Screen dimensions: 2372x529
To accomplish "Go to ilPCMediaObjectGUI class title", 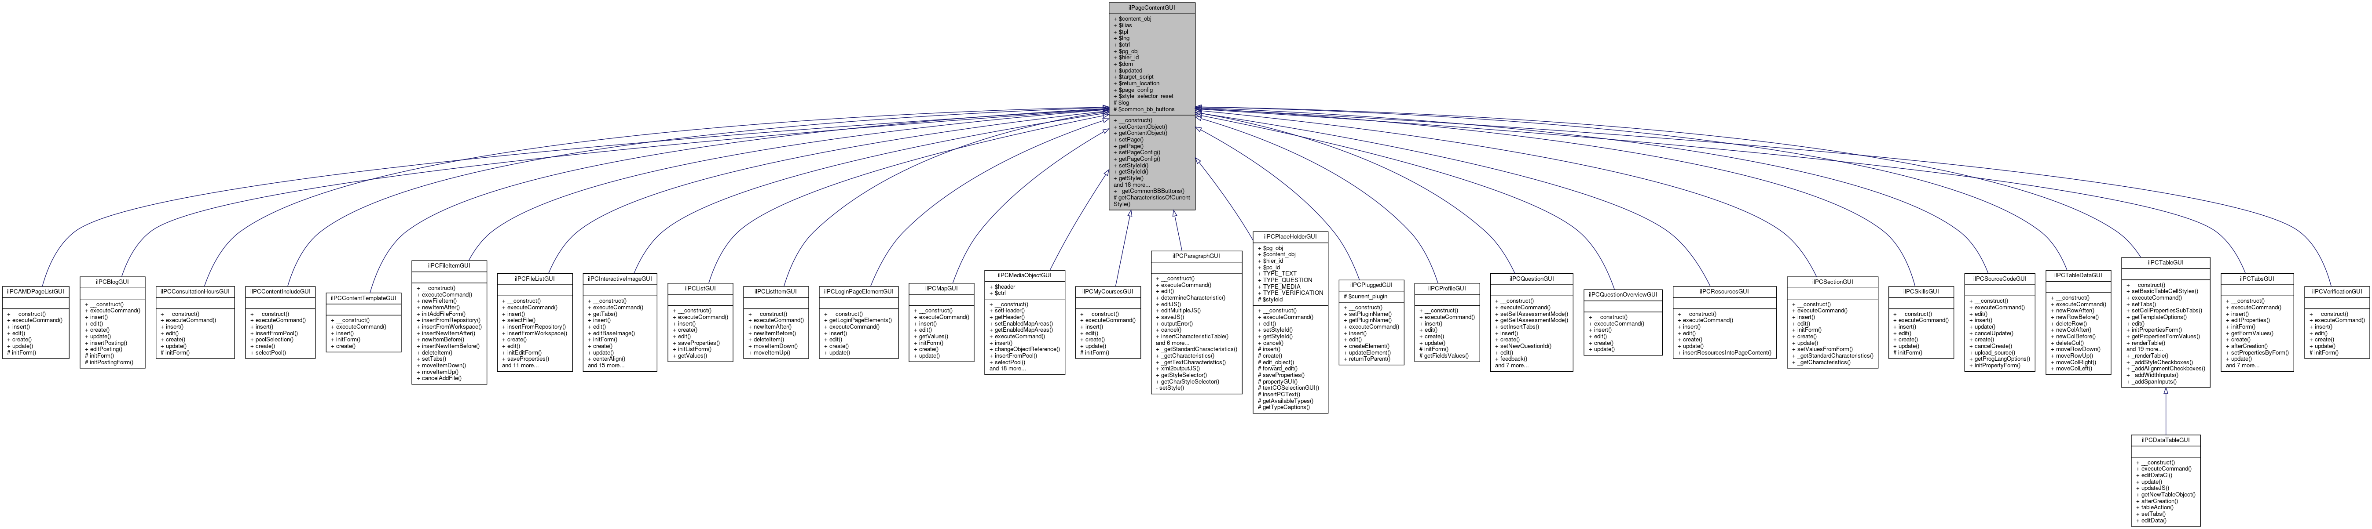I will (x=1025, y=275).
